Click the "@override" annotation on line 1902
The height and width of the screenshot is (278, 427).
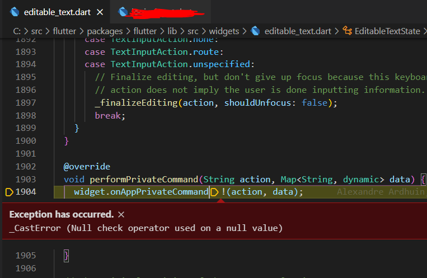(x=87, y=167)
